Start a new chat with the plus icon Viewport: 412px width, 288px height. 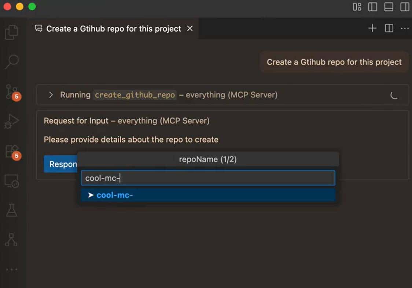tap(372, 28)
